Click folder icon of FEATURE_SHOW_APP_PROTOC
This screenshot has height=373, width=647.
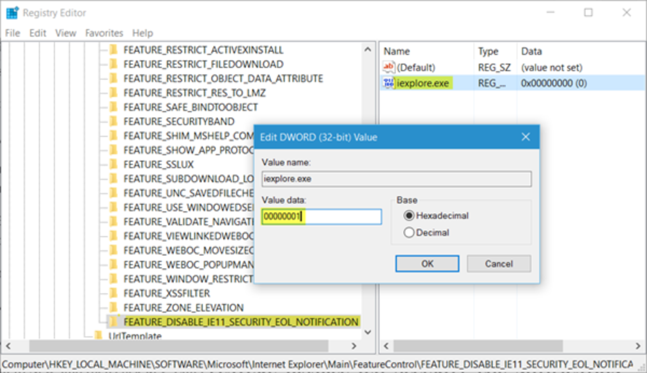[x=113, y=150]
